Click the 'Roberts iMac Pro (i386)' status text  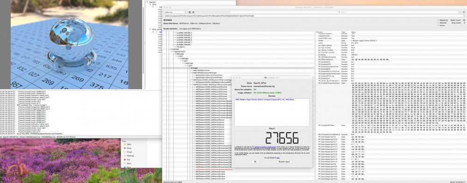tap(173, 182)
